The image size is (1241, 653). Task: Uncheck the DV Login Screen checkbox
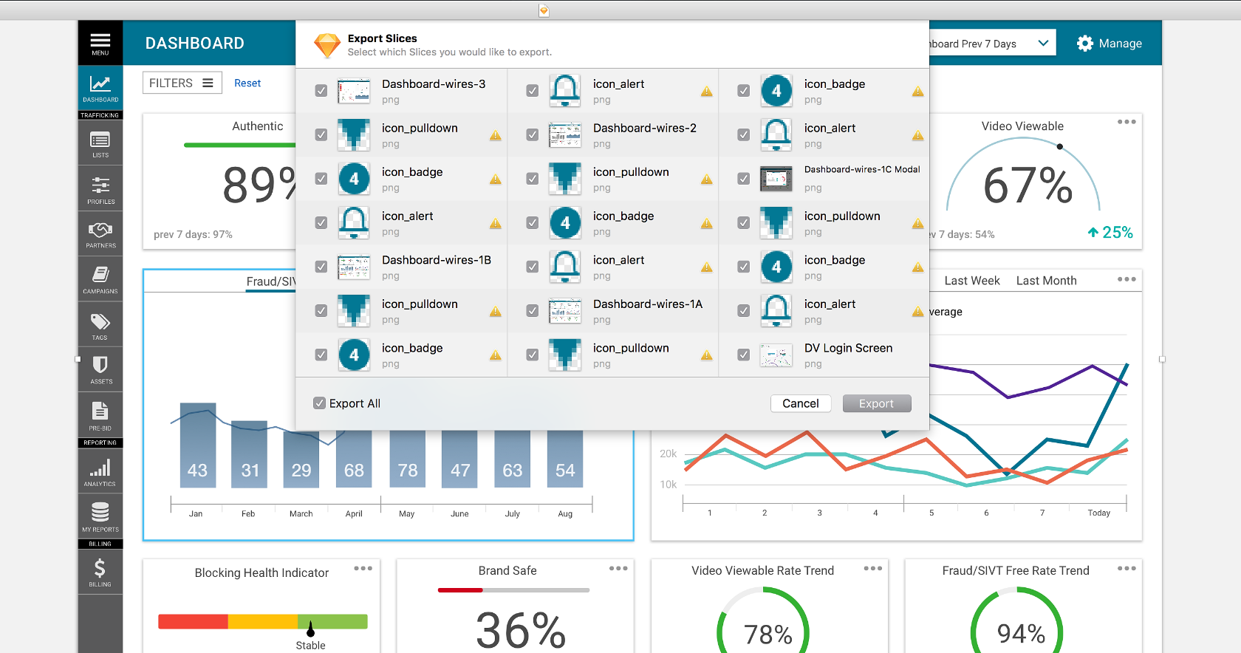pos(744,355)
